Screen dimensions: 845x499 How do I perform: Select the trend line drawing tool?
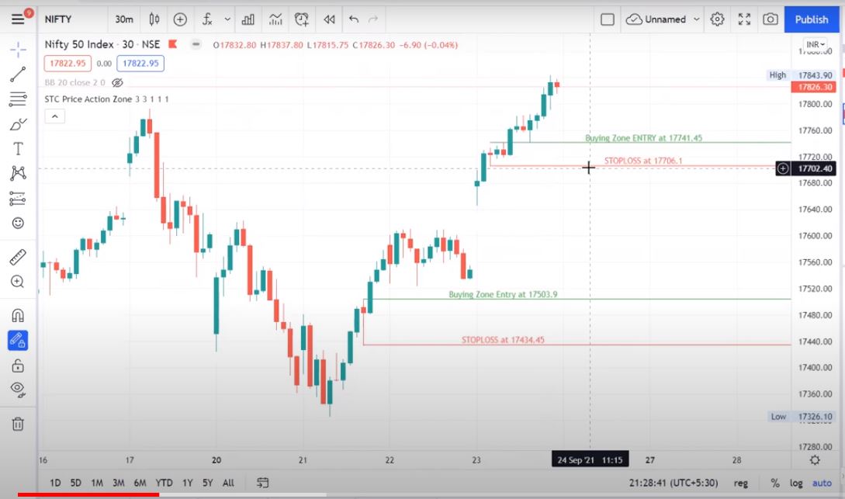click(x=18, y=75)
